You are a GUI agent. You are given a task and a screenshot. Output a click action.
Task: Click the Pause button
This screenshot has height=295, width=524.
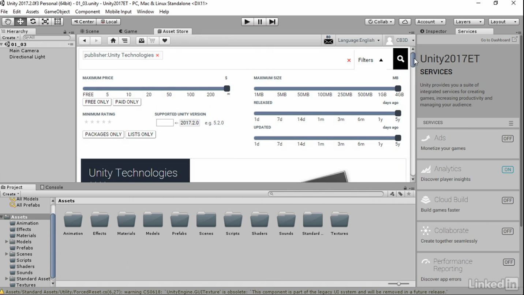pos(260,22)
